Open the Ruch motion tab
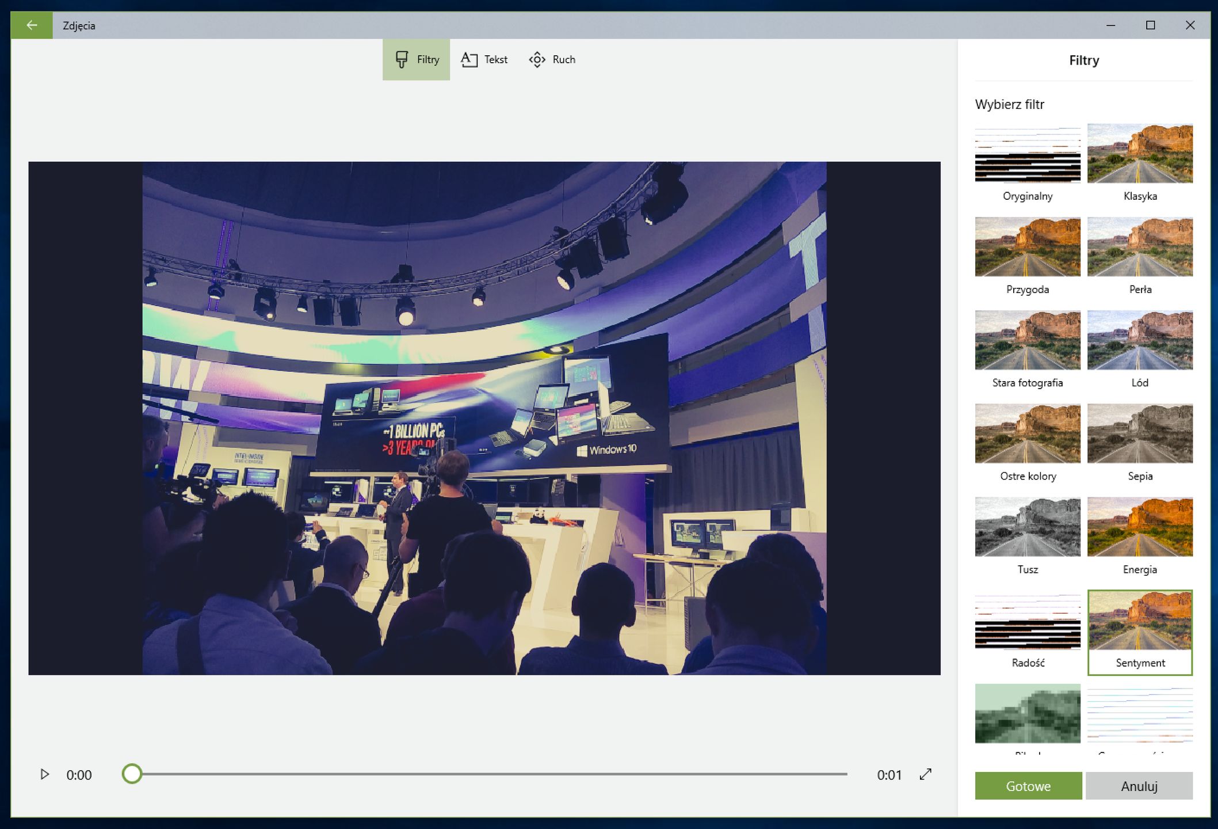The width and height of the screenshot is (1218, 829). pos(552,59)
